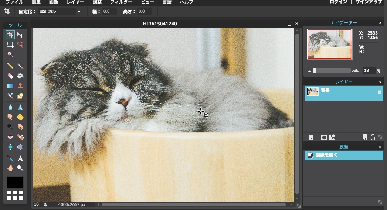This screenshot has height=210, width=387.
Task: Open the フィルター menu
Action: tap(121, 2)
